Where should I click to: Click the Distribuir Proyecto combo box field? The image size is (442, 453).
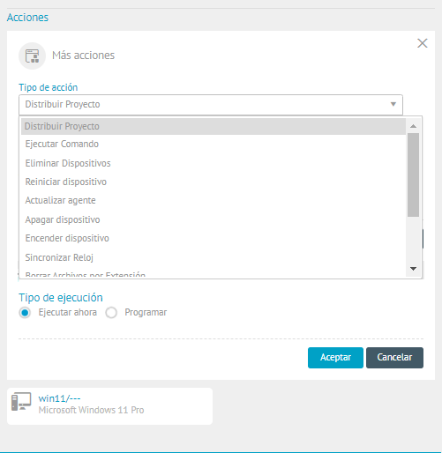[211, 105]
